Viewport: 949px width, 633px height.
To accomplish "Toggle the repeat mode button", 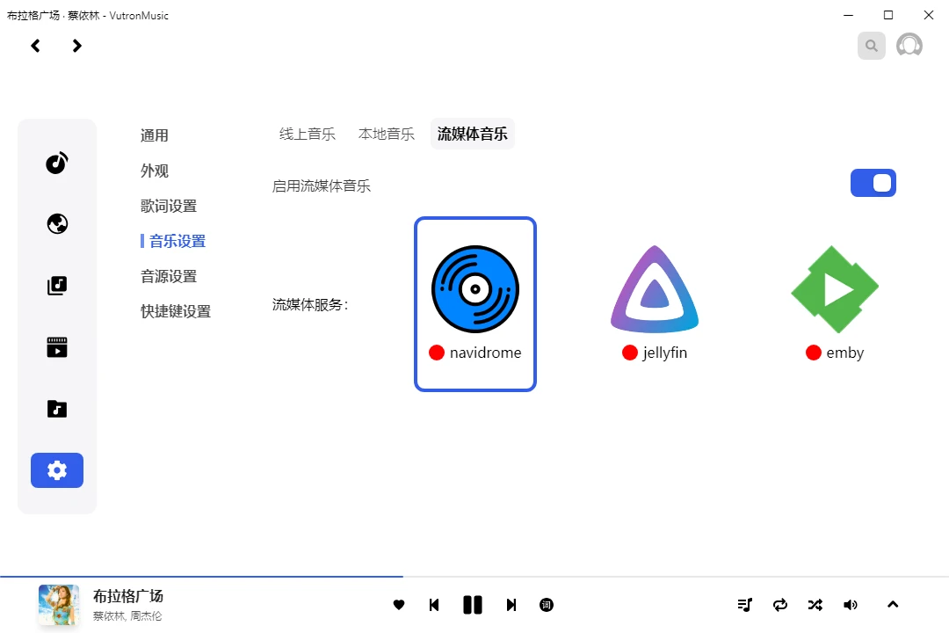I will click(780, 605).
